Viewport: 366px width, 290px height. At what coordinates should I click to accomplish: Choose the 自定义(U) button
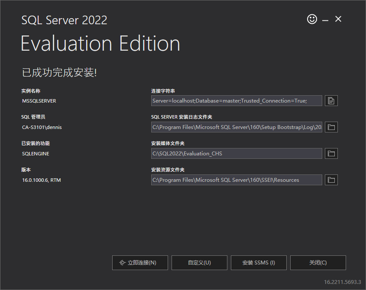(x=199, y=263)
